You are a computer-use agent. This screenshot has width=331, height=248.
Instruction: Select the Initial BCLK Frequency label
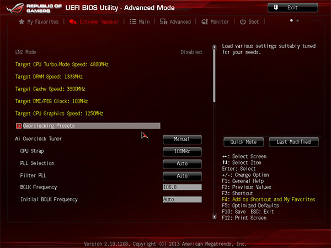49,200
